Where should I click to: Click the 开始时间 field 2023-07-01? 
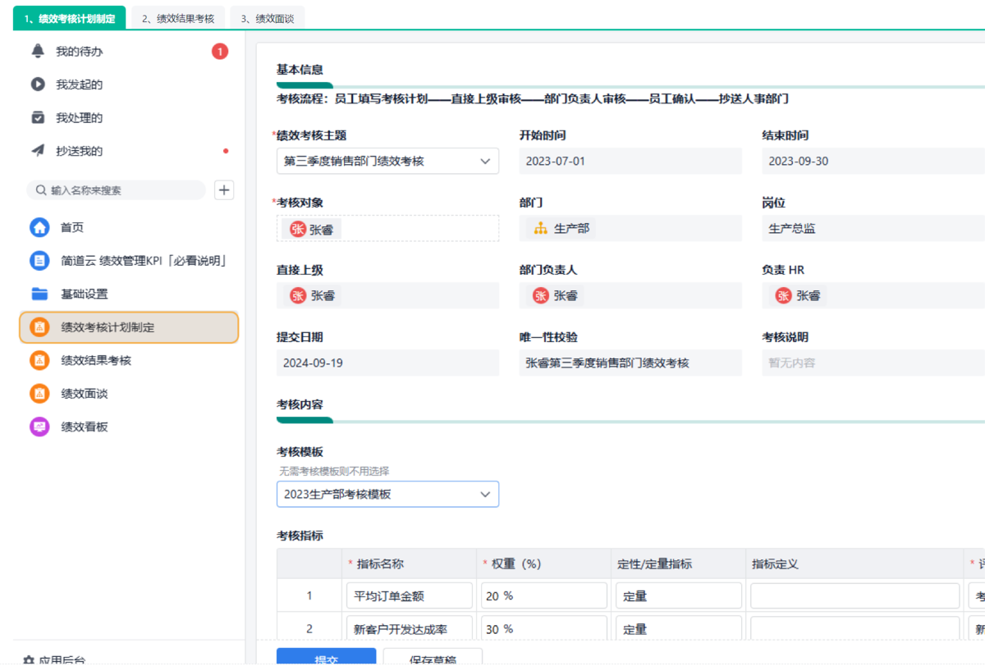tap(630, 162)
